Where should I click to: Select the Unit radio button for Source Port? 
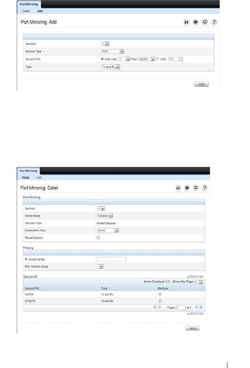(x=102, y=59)
